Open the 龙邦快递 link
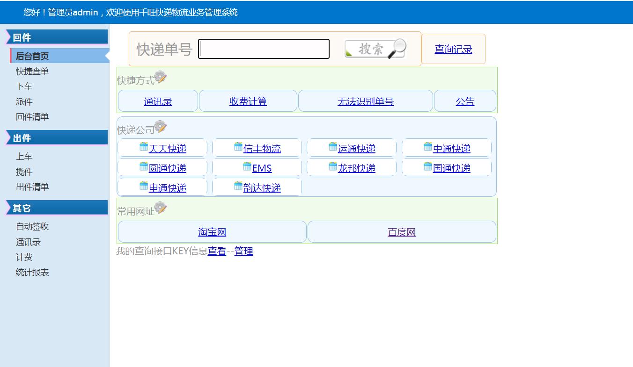This screenshot has width=633, height=367. pos(357,168)
